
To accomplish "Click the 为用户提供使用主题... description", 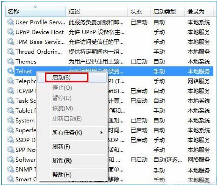I will (96, 62).
